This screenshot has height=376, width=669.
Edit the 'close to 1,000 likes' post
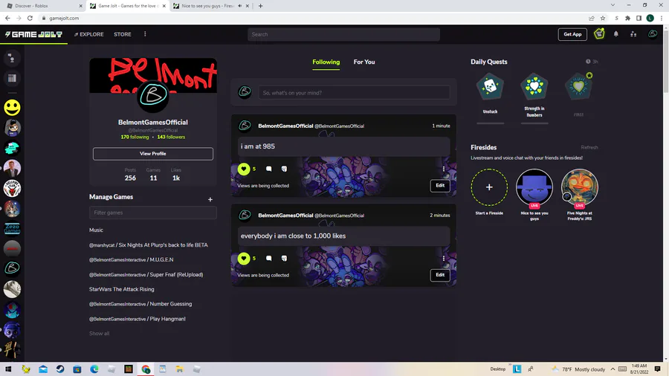440,275
